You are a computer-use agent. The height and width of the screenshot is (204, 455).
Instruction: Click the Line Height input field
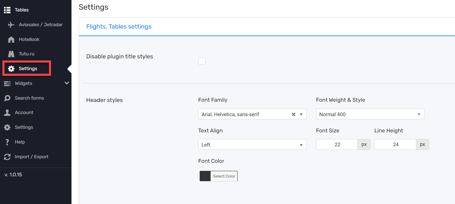[395, 144]
